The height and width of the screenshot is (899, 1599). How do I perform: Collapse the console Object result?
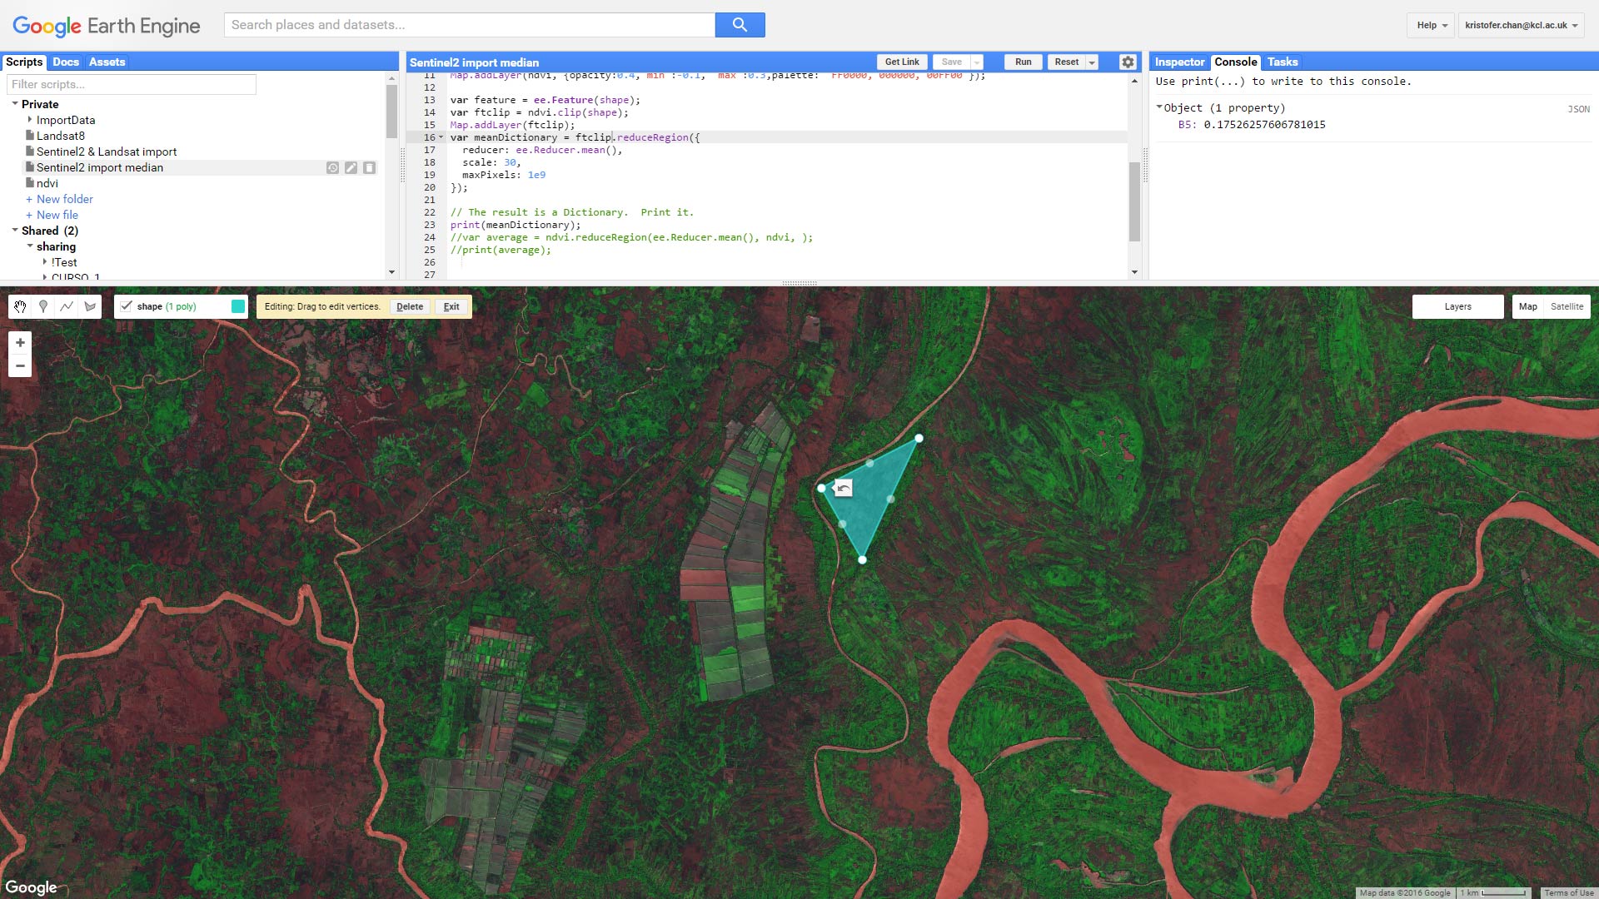coord(1159,107)
